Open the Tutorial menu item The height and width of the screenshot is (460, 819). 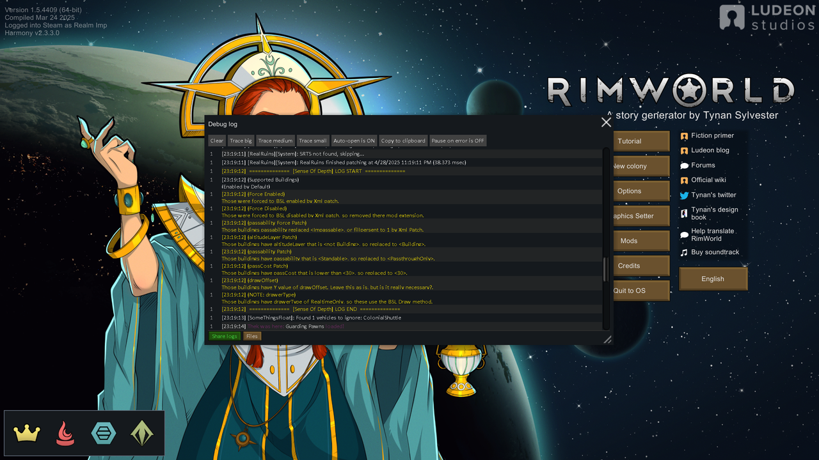point(641,141)
